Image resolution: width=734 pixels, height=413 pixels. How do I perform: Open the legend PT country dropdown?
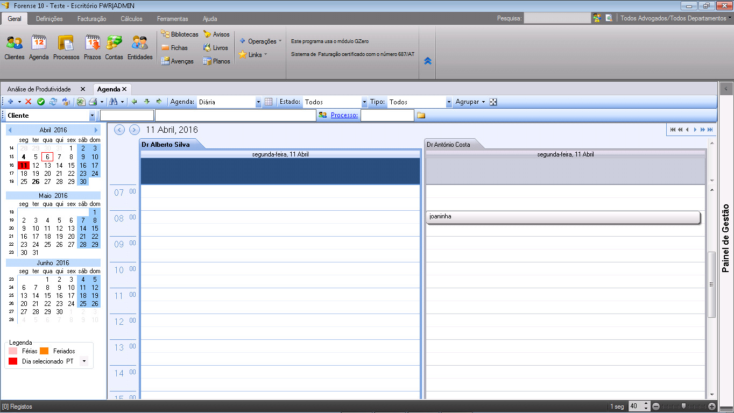click(84, 361)
